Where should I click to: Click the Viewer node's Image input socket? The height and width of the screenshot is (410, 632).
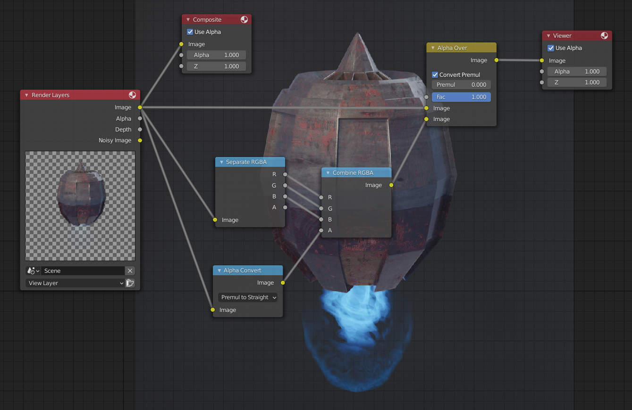click(x=542, y=61)
